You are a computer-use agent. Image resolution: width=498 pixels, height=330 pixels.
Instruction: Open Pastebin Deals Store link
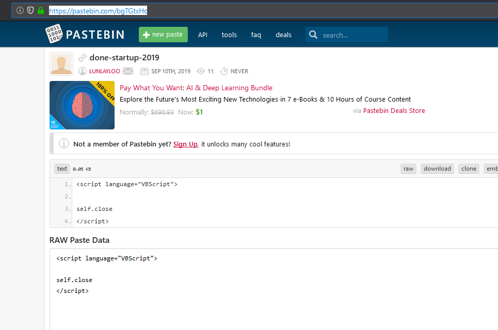(394, 111)
